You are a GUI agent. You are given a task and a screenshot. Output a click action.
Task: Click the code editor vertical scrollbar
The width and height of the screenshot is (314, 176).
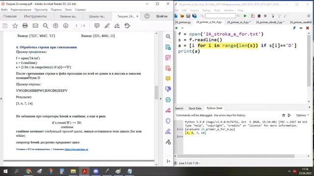pos(309,61)
